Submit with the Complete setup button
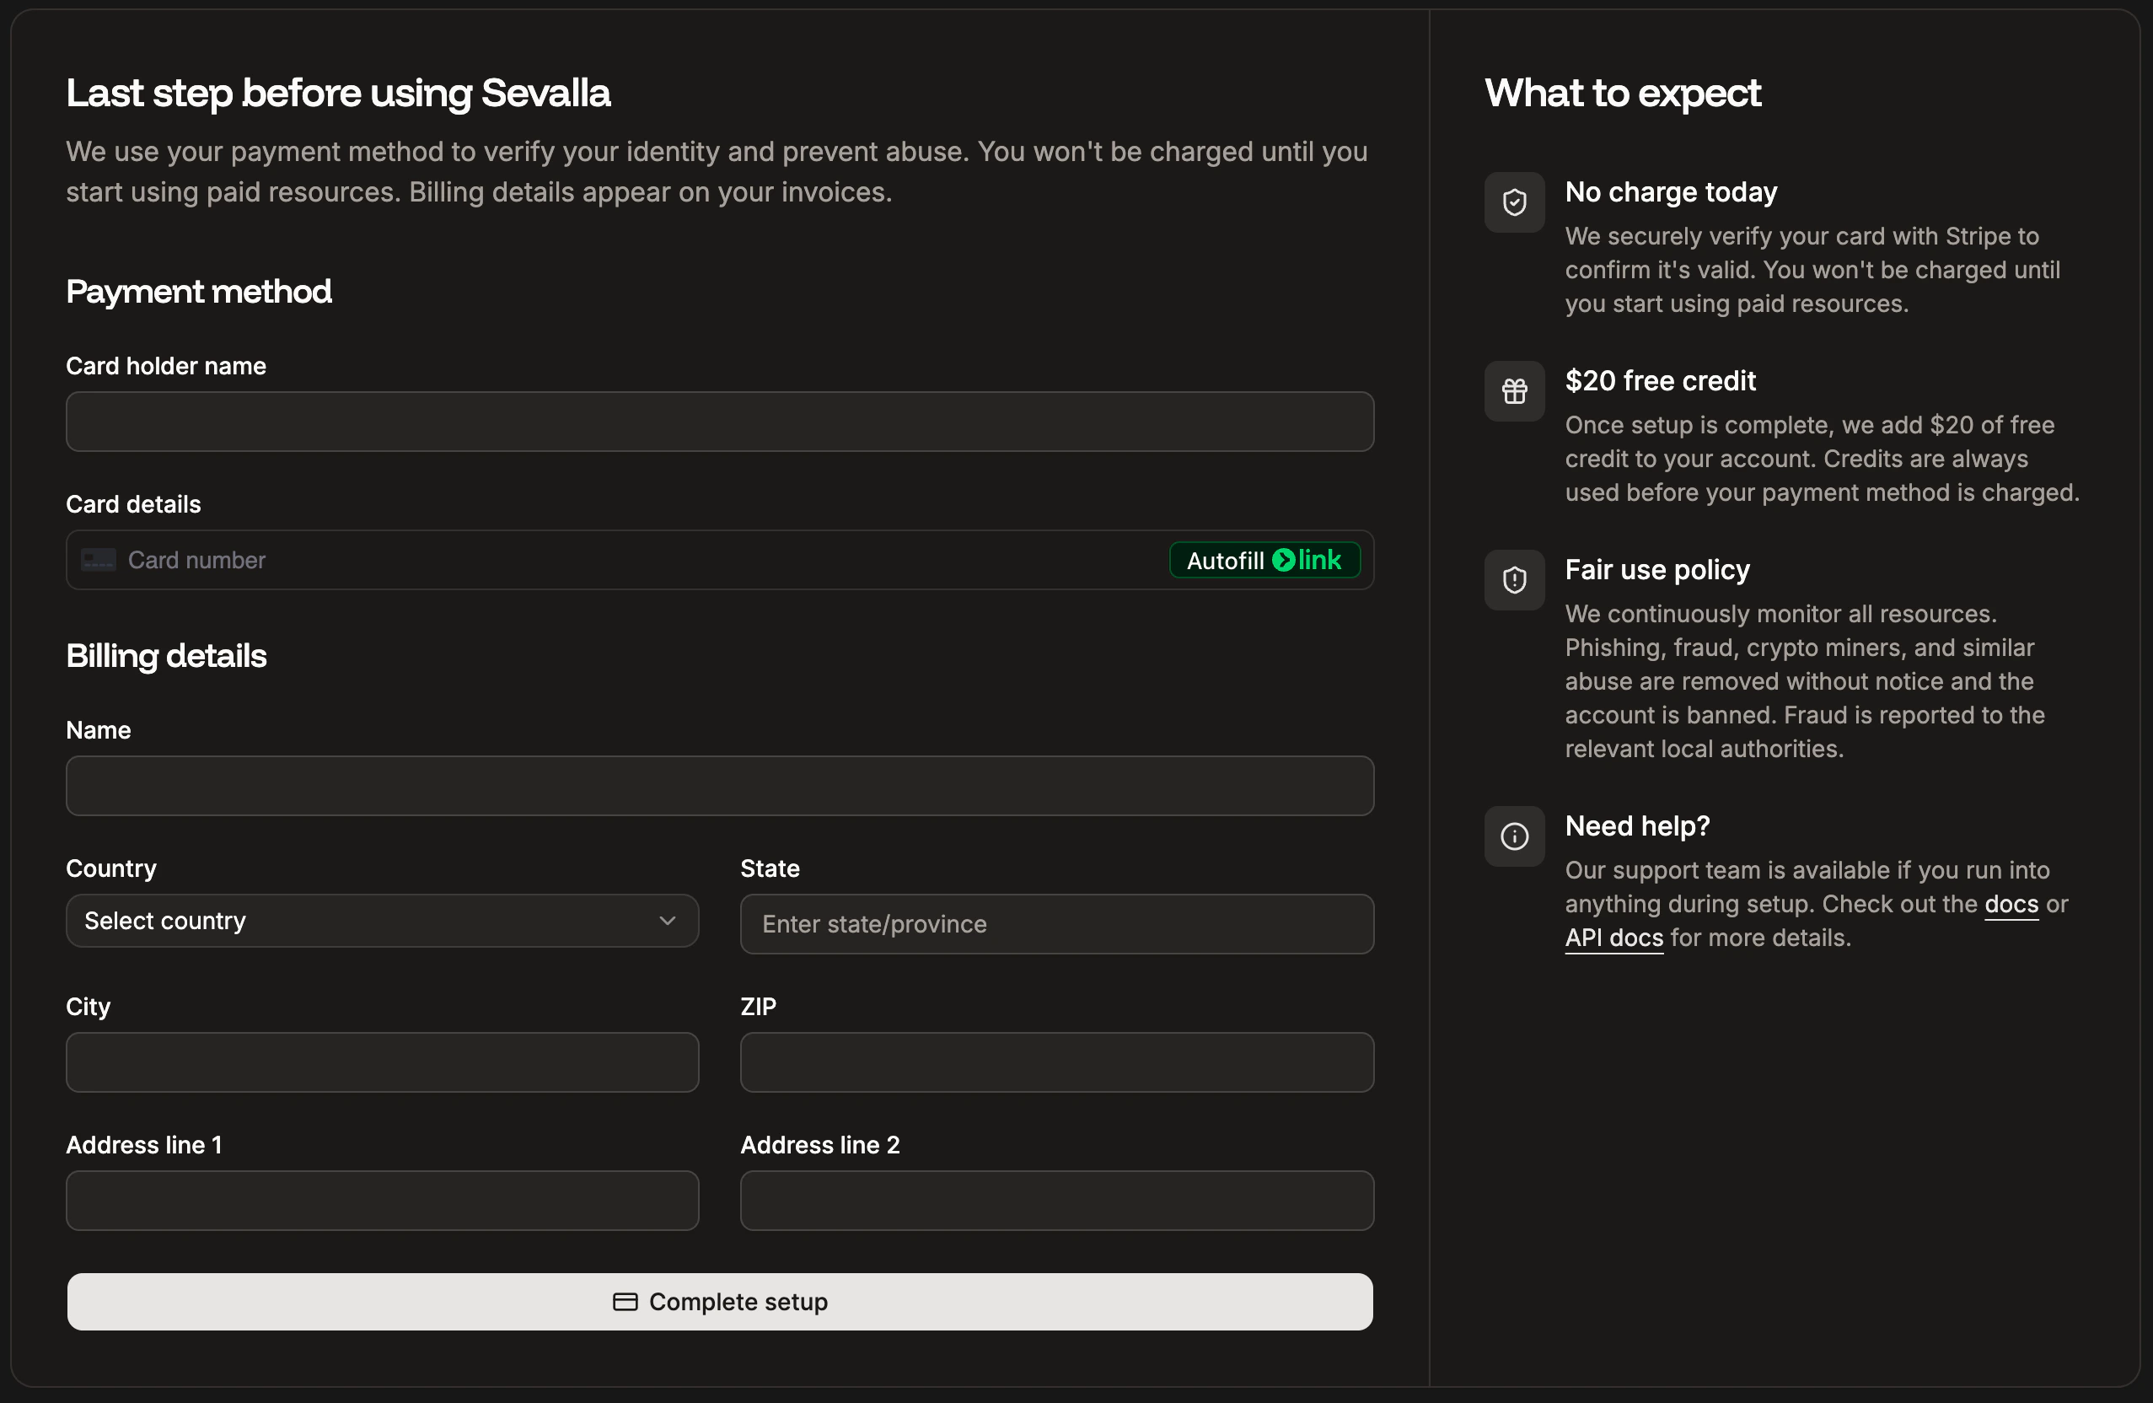The image size is (2153, 1403). click(720, 1302)
